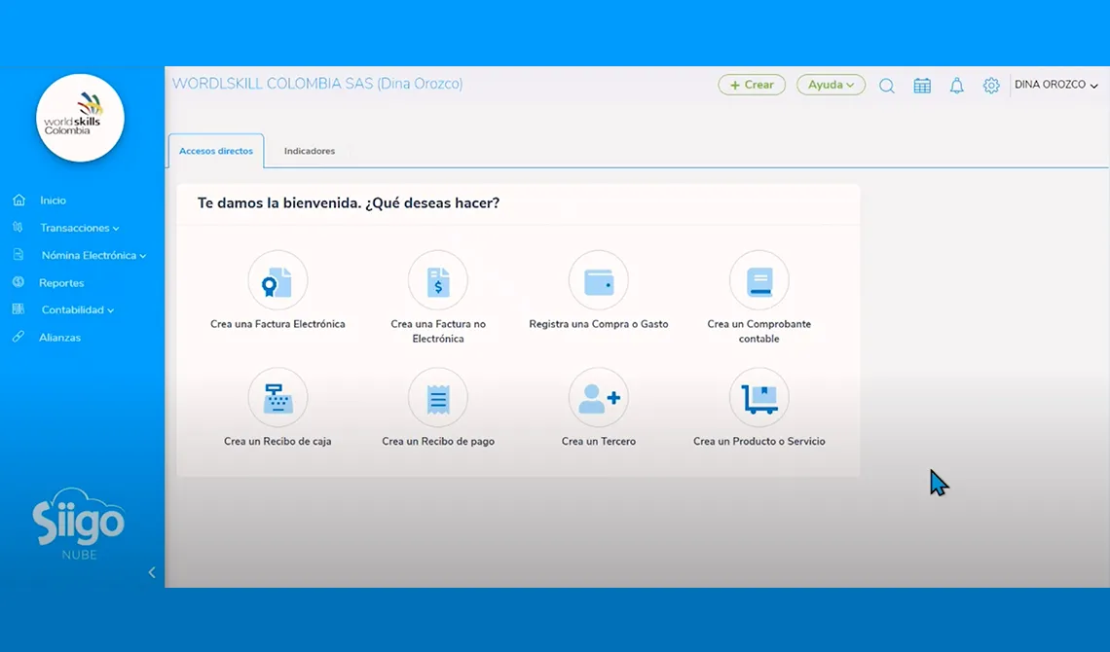The width and height of the screenshot is (1110, 652).
Task: Click the Crea un Recibo de pago icon
Action: click(438, 398)
